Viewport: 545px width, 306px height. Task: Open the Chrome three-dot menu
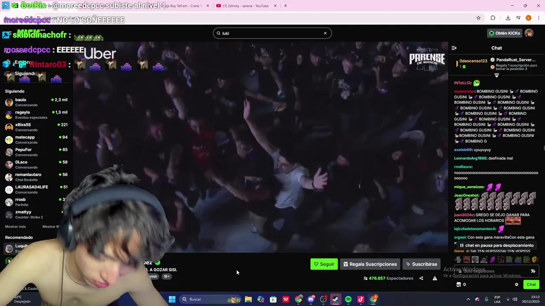pos(539,18)
